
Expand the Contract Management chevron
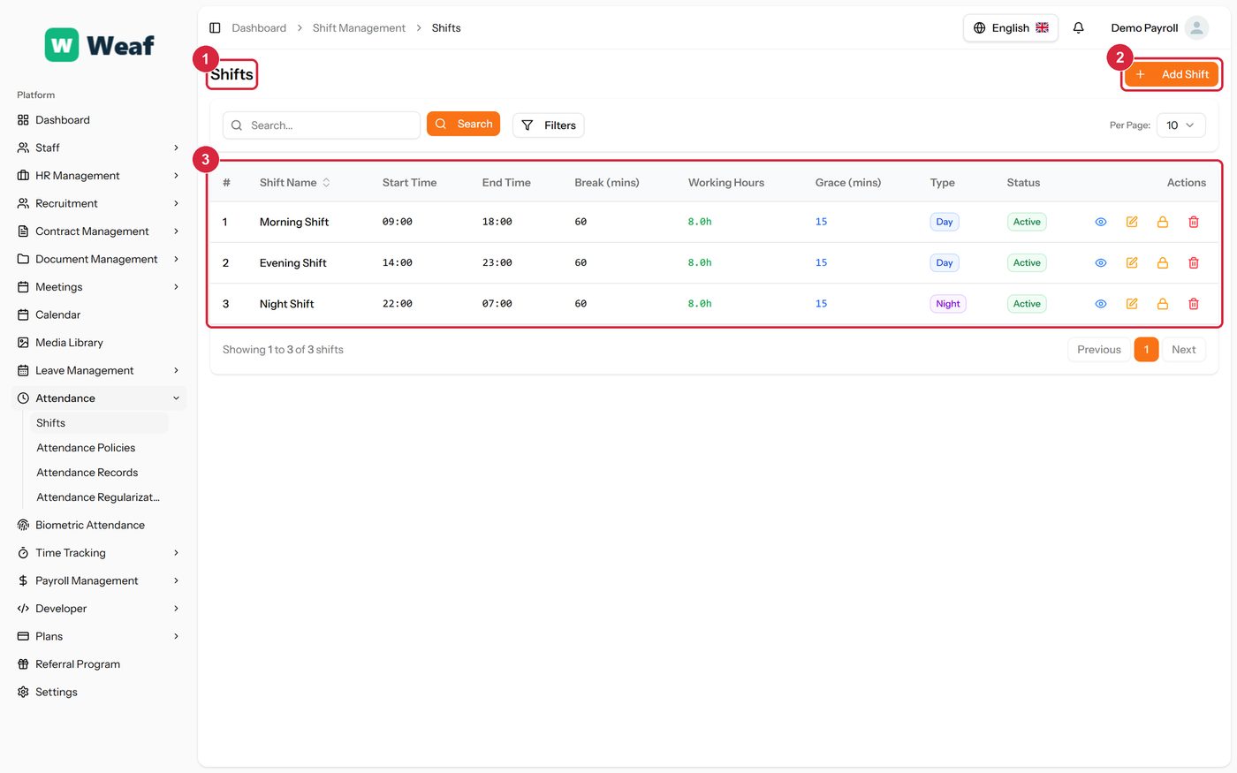[176, 231]
